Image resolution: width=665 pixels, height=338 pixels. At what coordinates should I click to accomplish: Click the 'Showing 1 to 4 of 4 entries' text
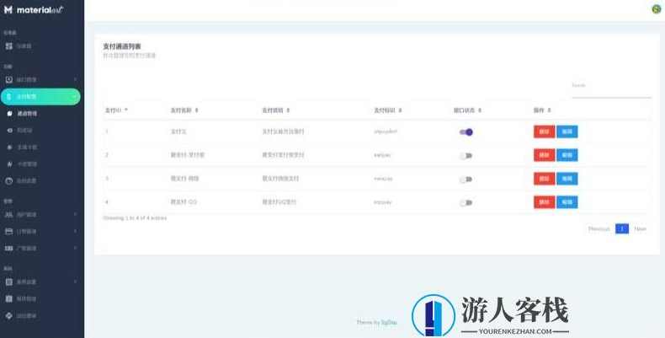135,217
